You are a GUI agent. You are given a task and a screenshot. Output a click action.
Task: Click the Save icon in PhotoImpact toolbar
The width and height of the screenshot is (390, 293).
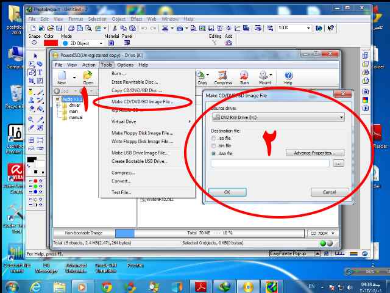point(59,28)
